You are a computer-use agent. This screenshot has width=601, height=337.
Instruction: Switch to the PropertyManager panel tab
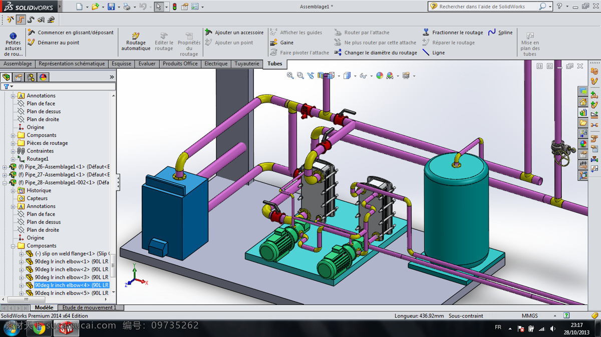pyautogui.click(x=19, y=77)
